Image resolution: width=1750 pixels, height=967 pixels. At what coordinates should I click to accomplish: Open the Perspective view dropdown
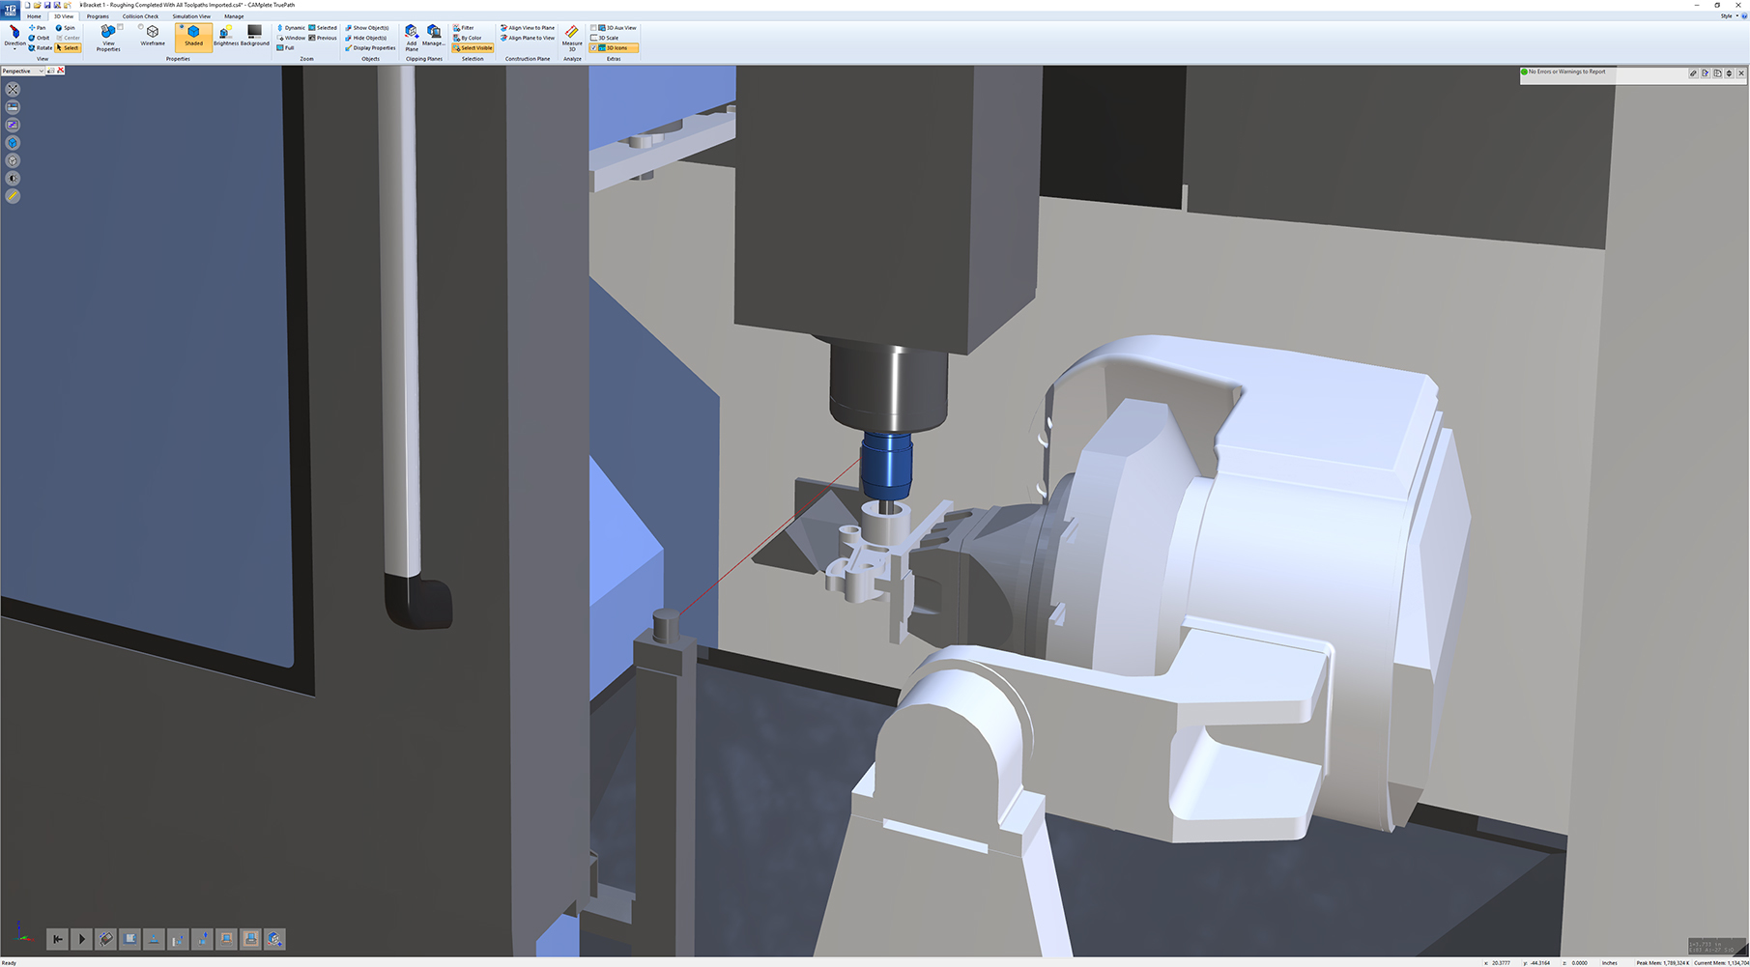22,71
